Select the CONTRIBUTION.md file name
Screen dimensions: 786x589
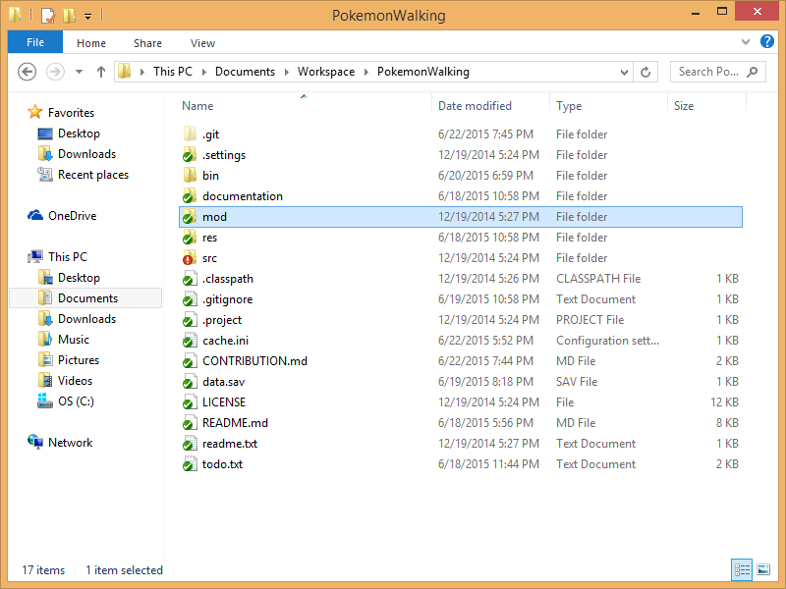(x=254, y=361)
